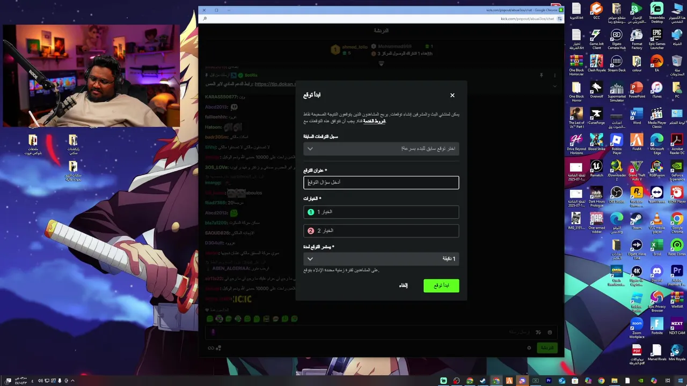Open Word desktop icon
The width and height of the screenshot is (687, 386).
coord(637,116)
